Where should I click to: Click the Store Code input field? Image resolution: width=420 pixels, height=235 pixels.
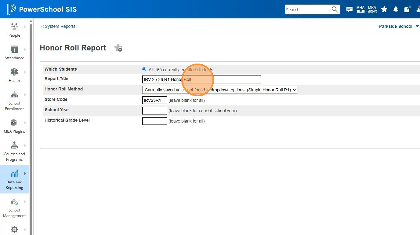coord(155,100)
